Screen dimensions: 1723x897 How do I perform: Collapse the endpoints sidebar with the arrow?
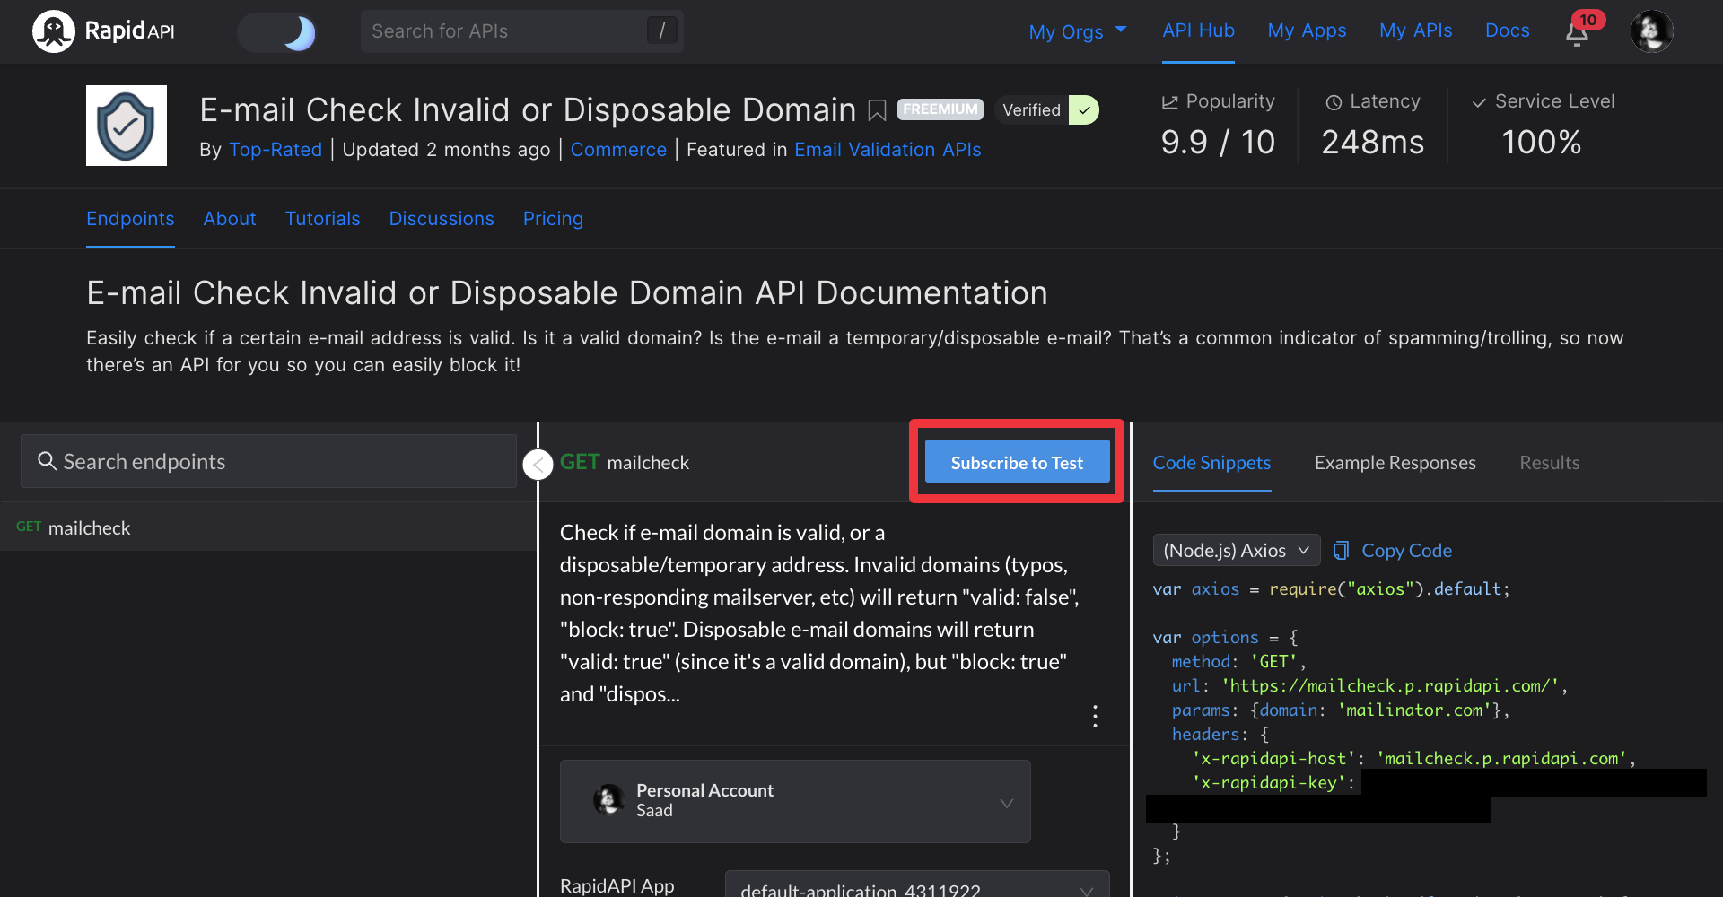(538, 464)
